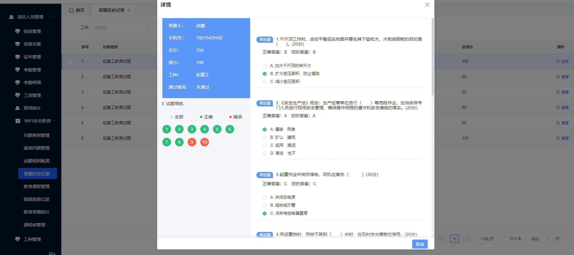Viewport: 574px width, 255px height.
Task: Grab the dialog vertical scrollbar
Action: pyautogui.click(x=433, y=57)
